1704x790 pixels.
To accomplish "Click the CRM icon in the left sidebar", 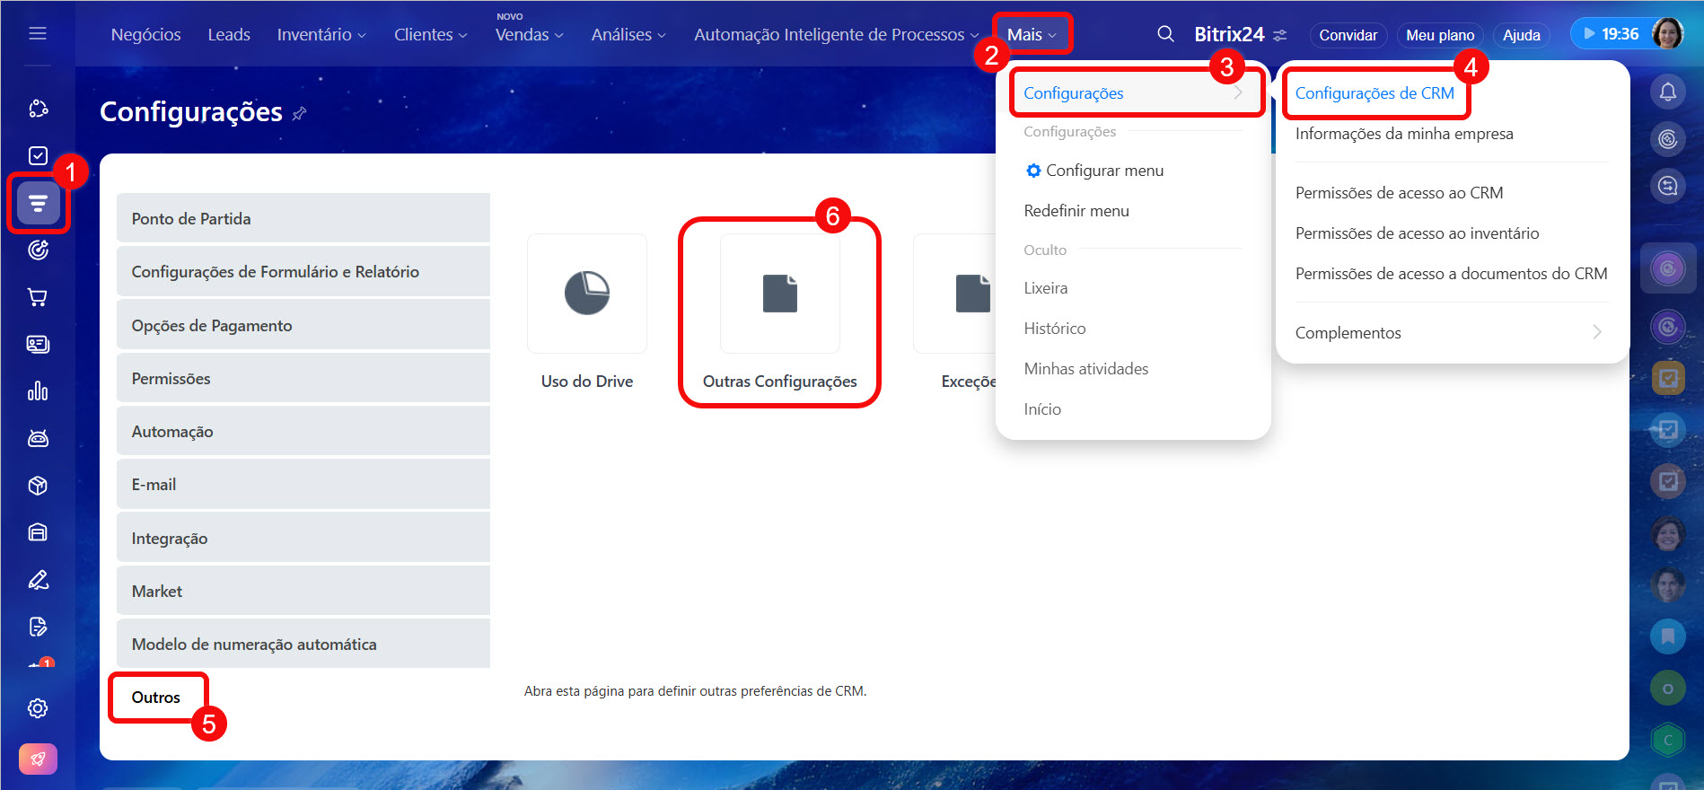I will [38, 203].
